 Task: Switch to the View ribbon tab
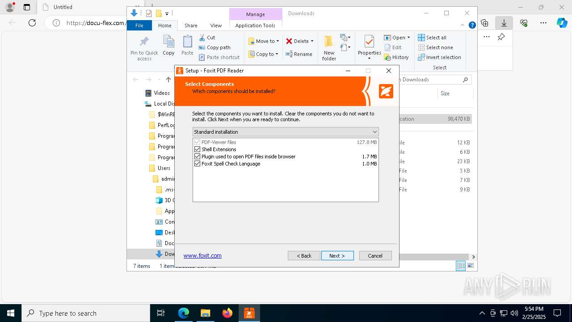[x=216, y=25]
